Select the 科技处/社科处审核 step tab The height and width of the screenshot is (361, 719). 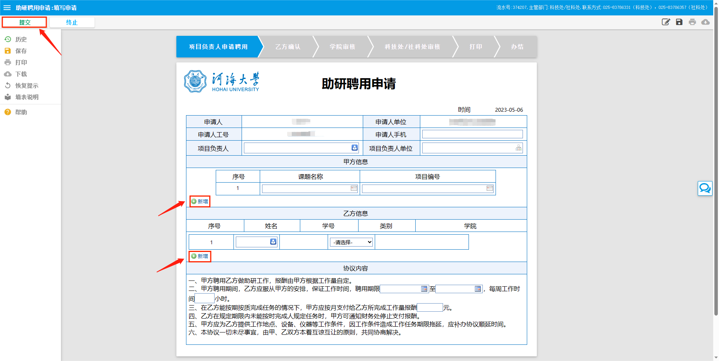point(412,47)
